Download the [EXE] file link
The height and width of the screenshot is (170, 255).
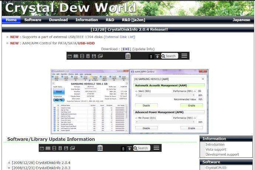[126, 49]
